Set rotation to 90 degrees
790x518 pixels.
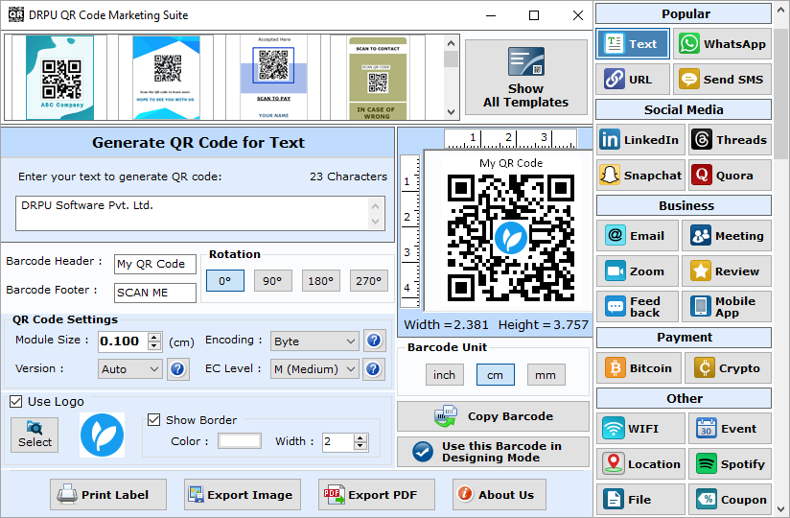tap(272, 281)
